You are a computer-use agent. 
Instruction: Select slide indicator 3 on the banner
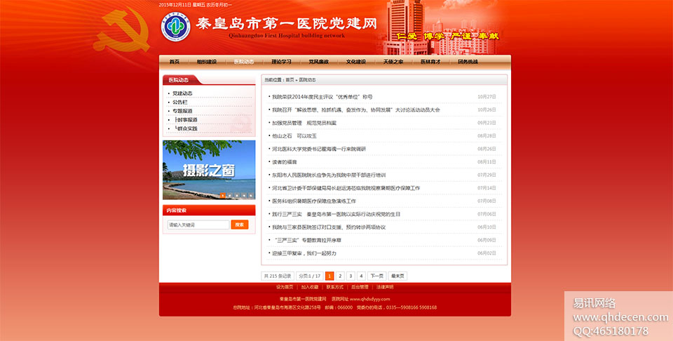[236, 196]
